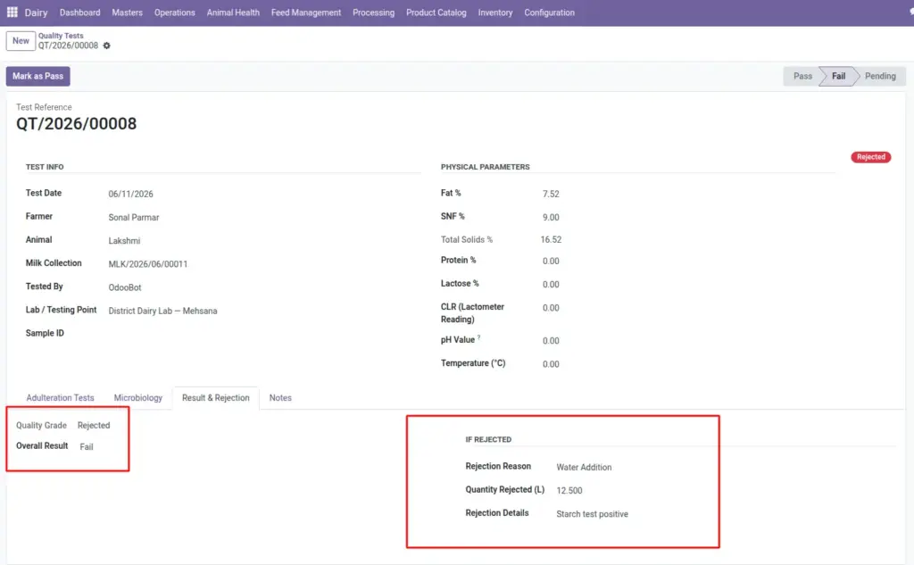914x565 pixels.
Task: Open the Configuration menu
Action: click(x=549, y=12)
